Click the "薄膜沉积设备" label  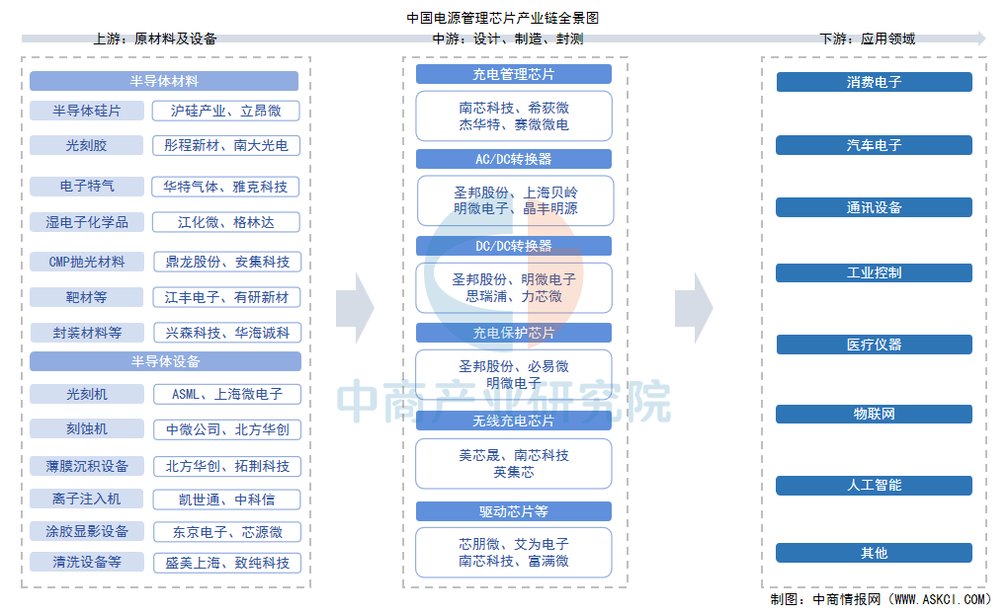click(x=87, y=466)
